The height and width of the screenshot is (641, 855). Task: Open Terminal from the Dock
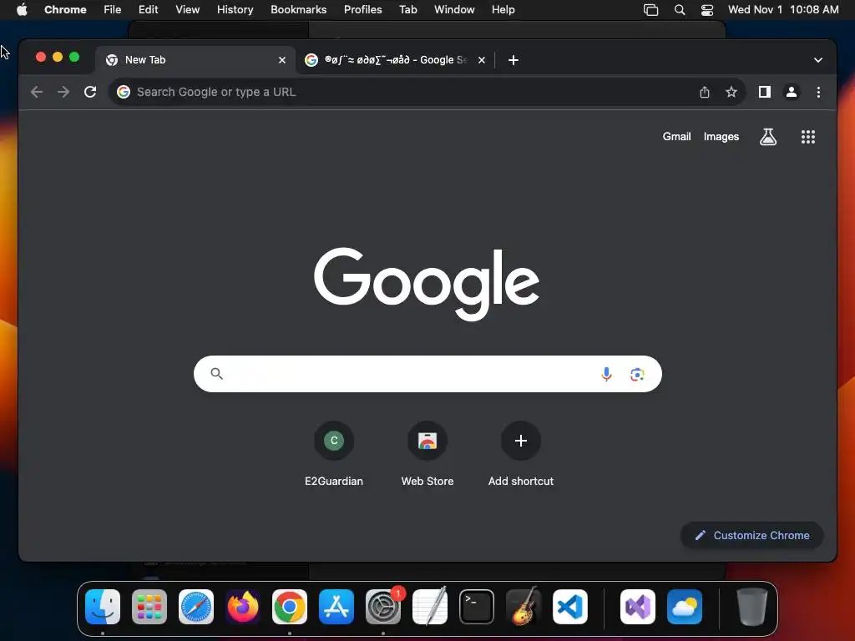(x=477, y=607)
